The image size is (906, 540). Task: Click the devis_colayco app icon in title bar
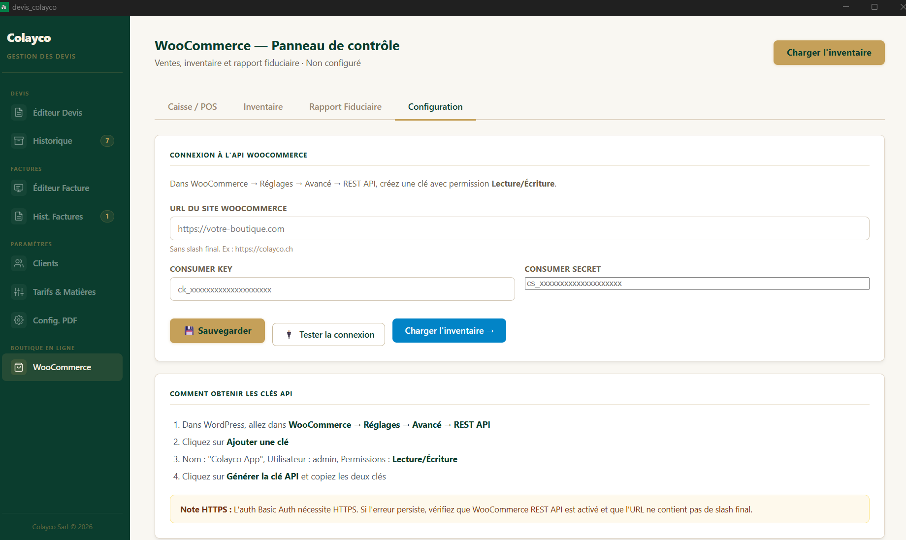pyautogui.click(x=4, y=7)
